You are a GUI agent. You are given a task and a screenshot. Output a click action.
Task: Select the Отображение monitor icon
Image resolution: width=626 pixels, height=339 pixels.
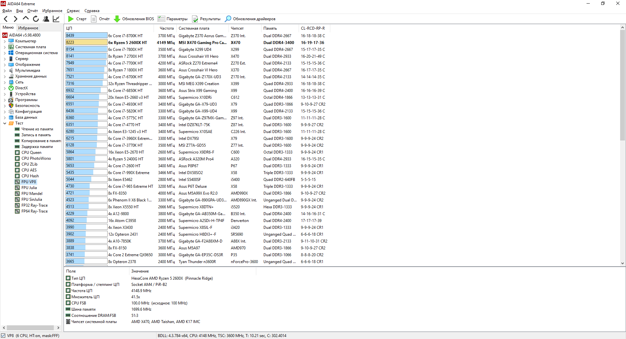click(x=11, y=65)
